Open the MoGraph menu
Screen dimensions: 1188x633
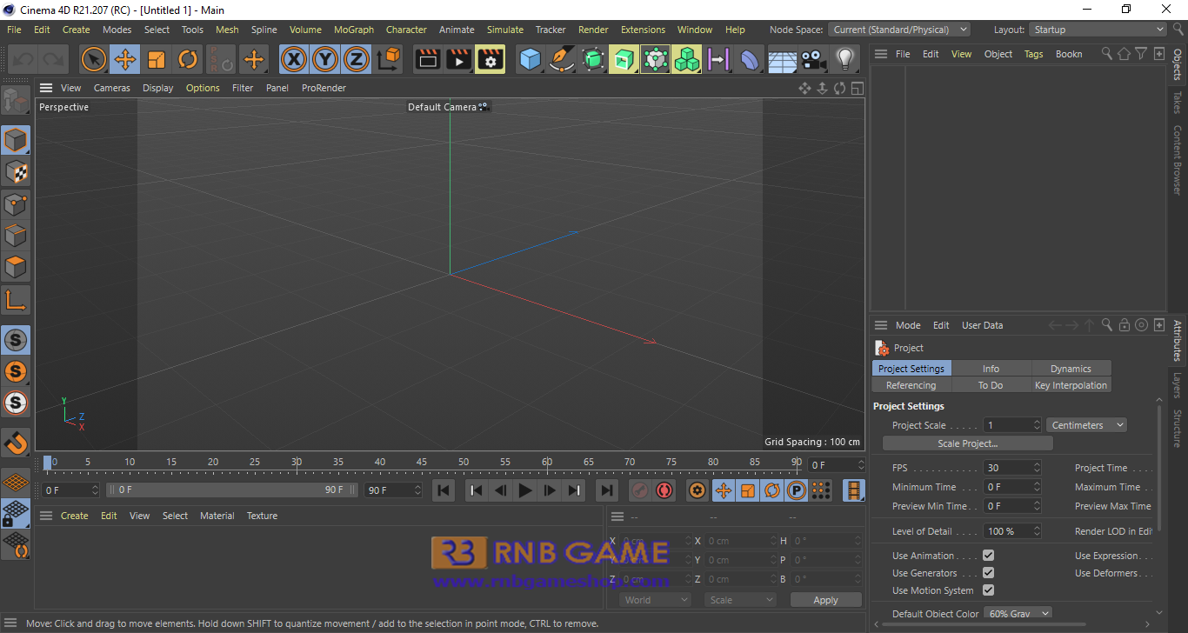pyautogui.click(x=353, y=29)
